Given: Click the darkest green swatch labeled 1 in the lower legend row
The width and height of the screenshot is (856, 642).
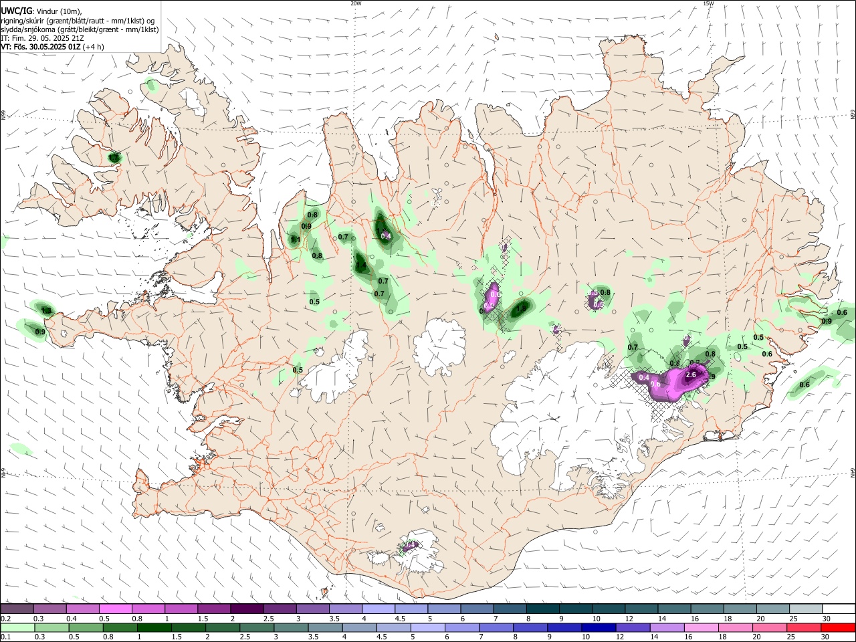Looking at the screenshot, I should [154, 628].
